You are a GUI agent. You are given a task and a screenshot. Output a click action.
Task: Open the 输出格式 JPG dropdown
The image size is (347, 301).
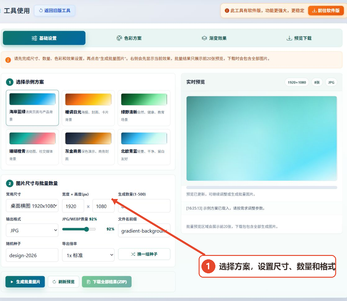pos(32,230)
